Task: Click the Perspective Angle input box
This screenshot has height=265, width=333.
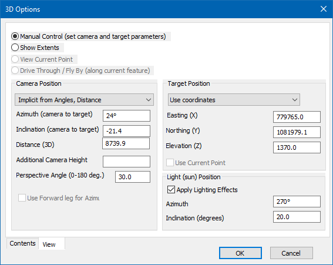Action: (x=133, y=177)
